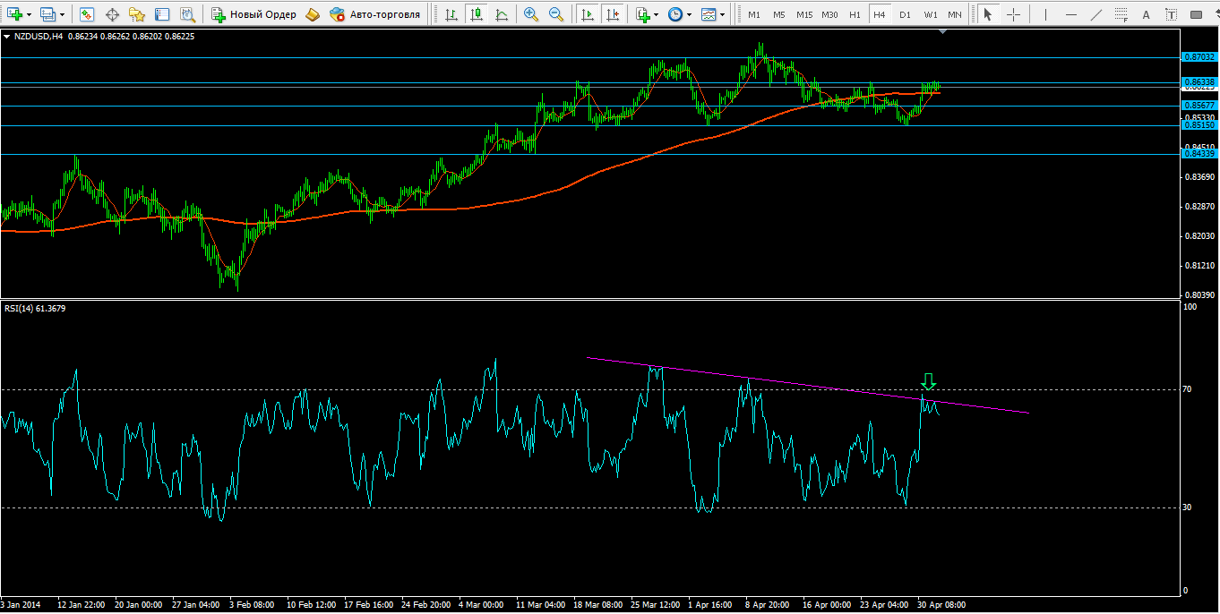
Task: Select the H1 timeframe
Action: pos(855,14)
